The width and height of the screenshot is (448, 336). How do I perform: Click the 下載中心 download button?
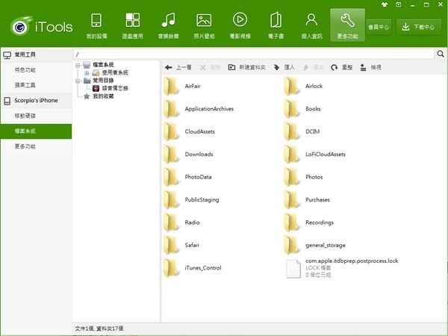click(418, 27)
